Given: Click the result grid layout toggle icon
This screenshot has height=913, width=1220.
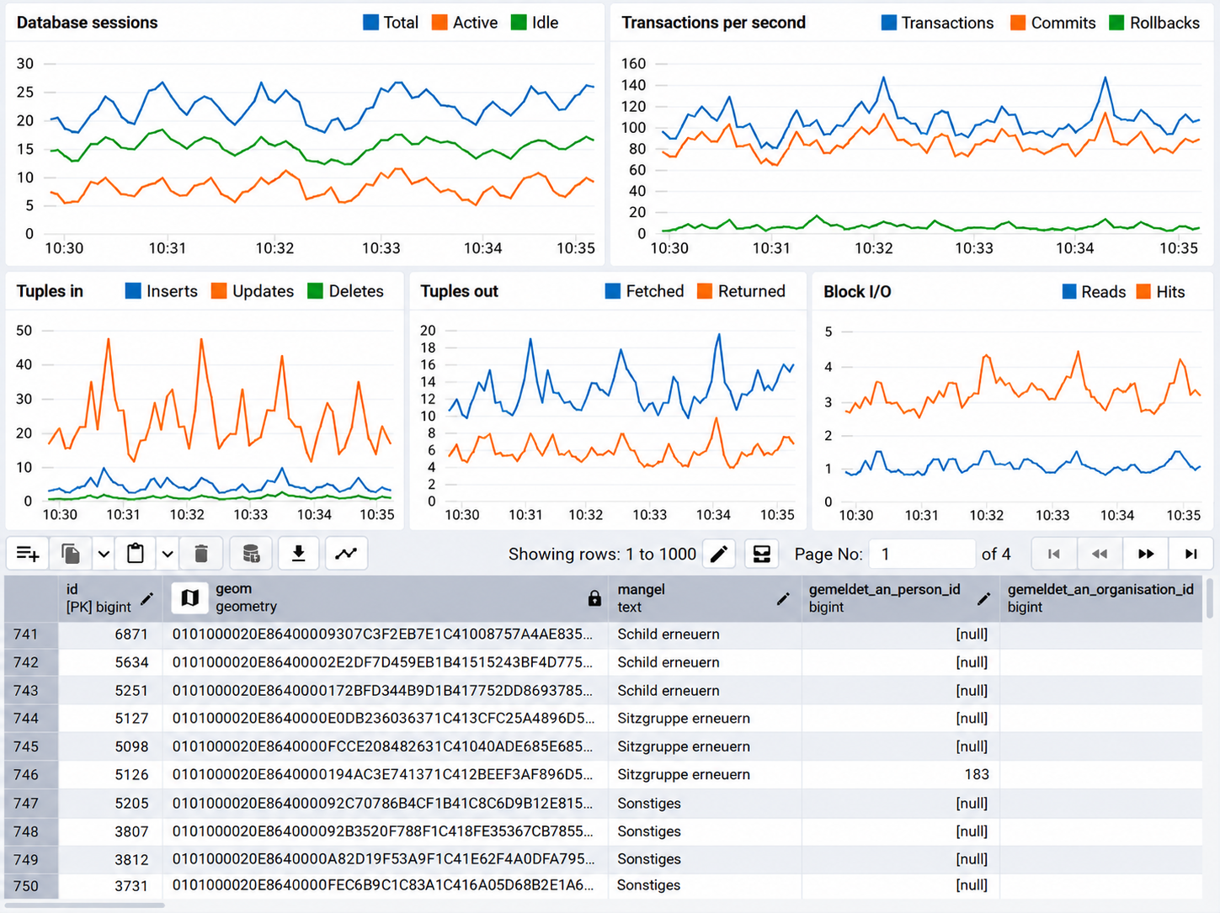Looking at the screenshot, I should [761, 554].
